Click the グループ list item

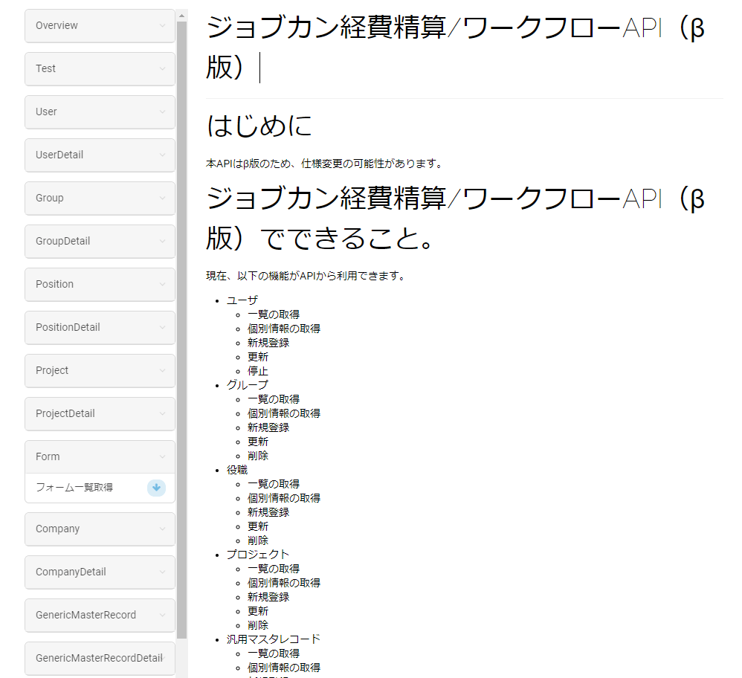pos(248,385)
